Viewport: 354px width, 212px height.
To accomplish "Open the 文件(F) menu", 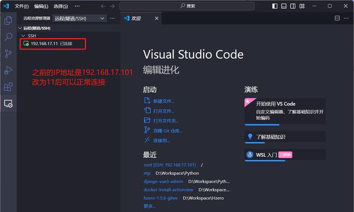I will click(x=21, y=6).
